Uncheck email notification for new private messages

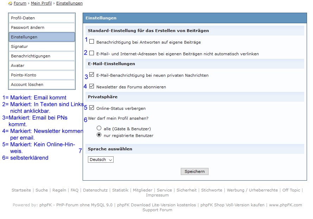tap(92, 75)
